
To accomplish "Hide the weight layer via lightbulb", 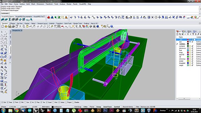I will tap(190, 65).
